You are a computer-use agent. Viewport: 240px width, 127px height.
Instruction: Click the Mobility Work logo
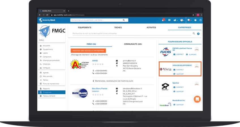click(47, 20)
